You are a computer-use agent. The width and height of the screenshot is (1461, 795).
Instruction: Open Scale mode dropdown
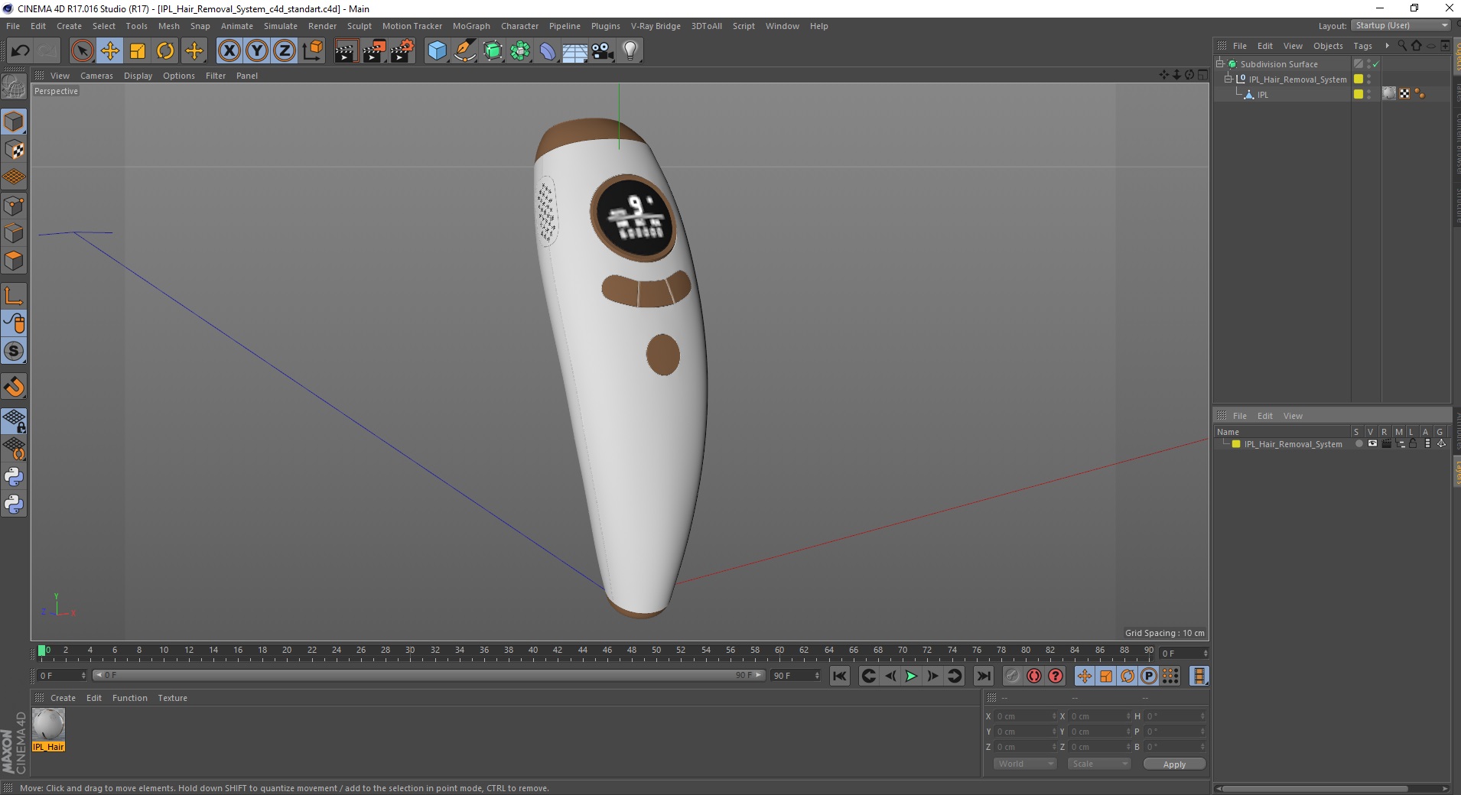point(1099,764)
